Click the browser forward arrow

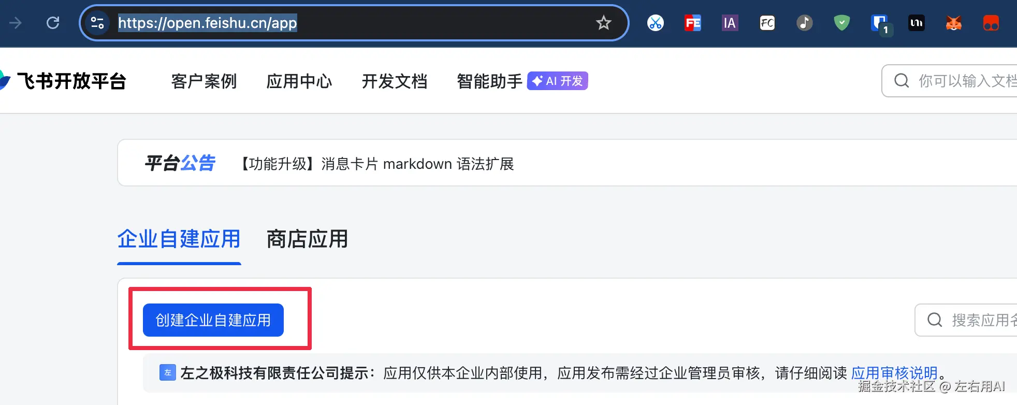(x=16, y=23)
